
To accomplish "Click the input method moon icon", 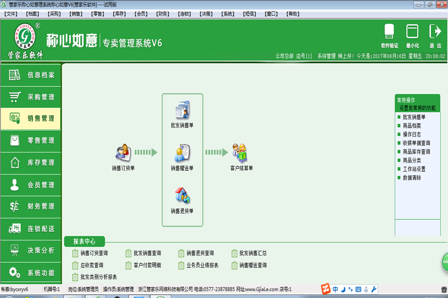I will (343, 289).
